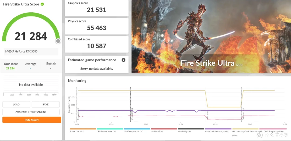This screenshot has width=291, height=141.
Task: Click the LOAD button
Action: point(16,104)
